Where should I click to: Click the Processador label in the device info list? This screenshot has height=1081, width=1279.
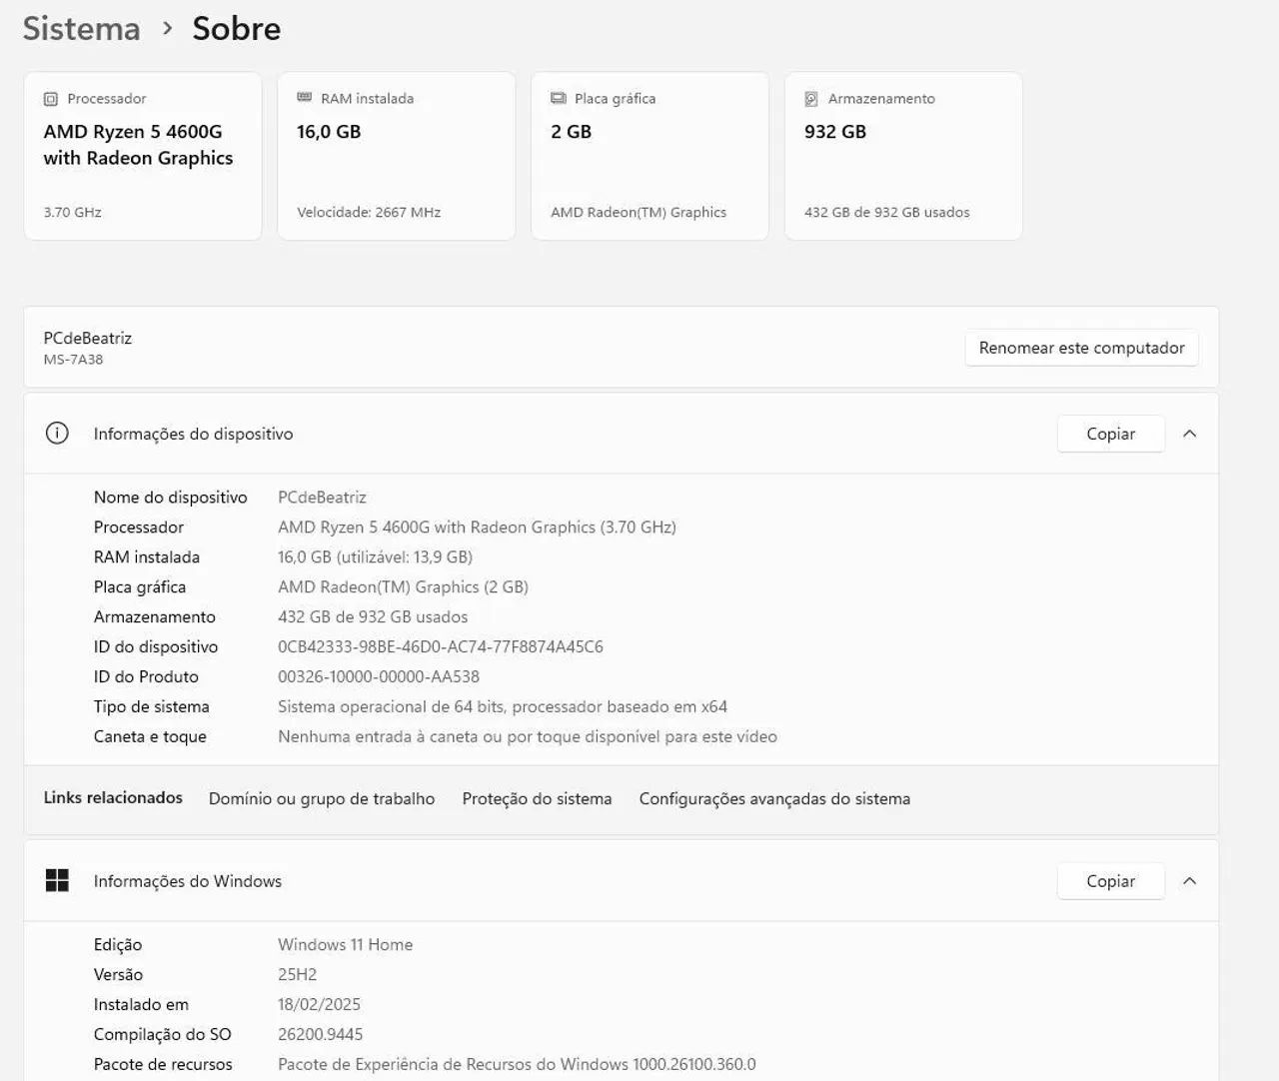pyautogui.click(x=139, y=528)
